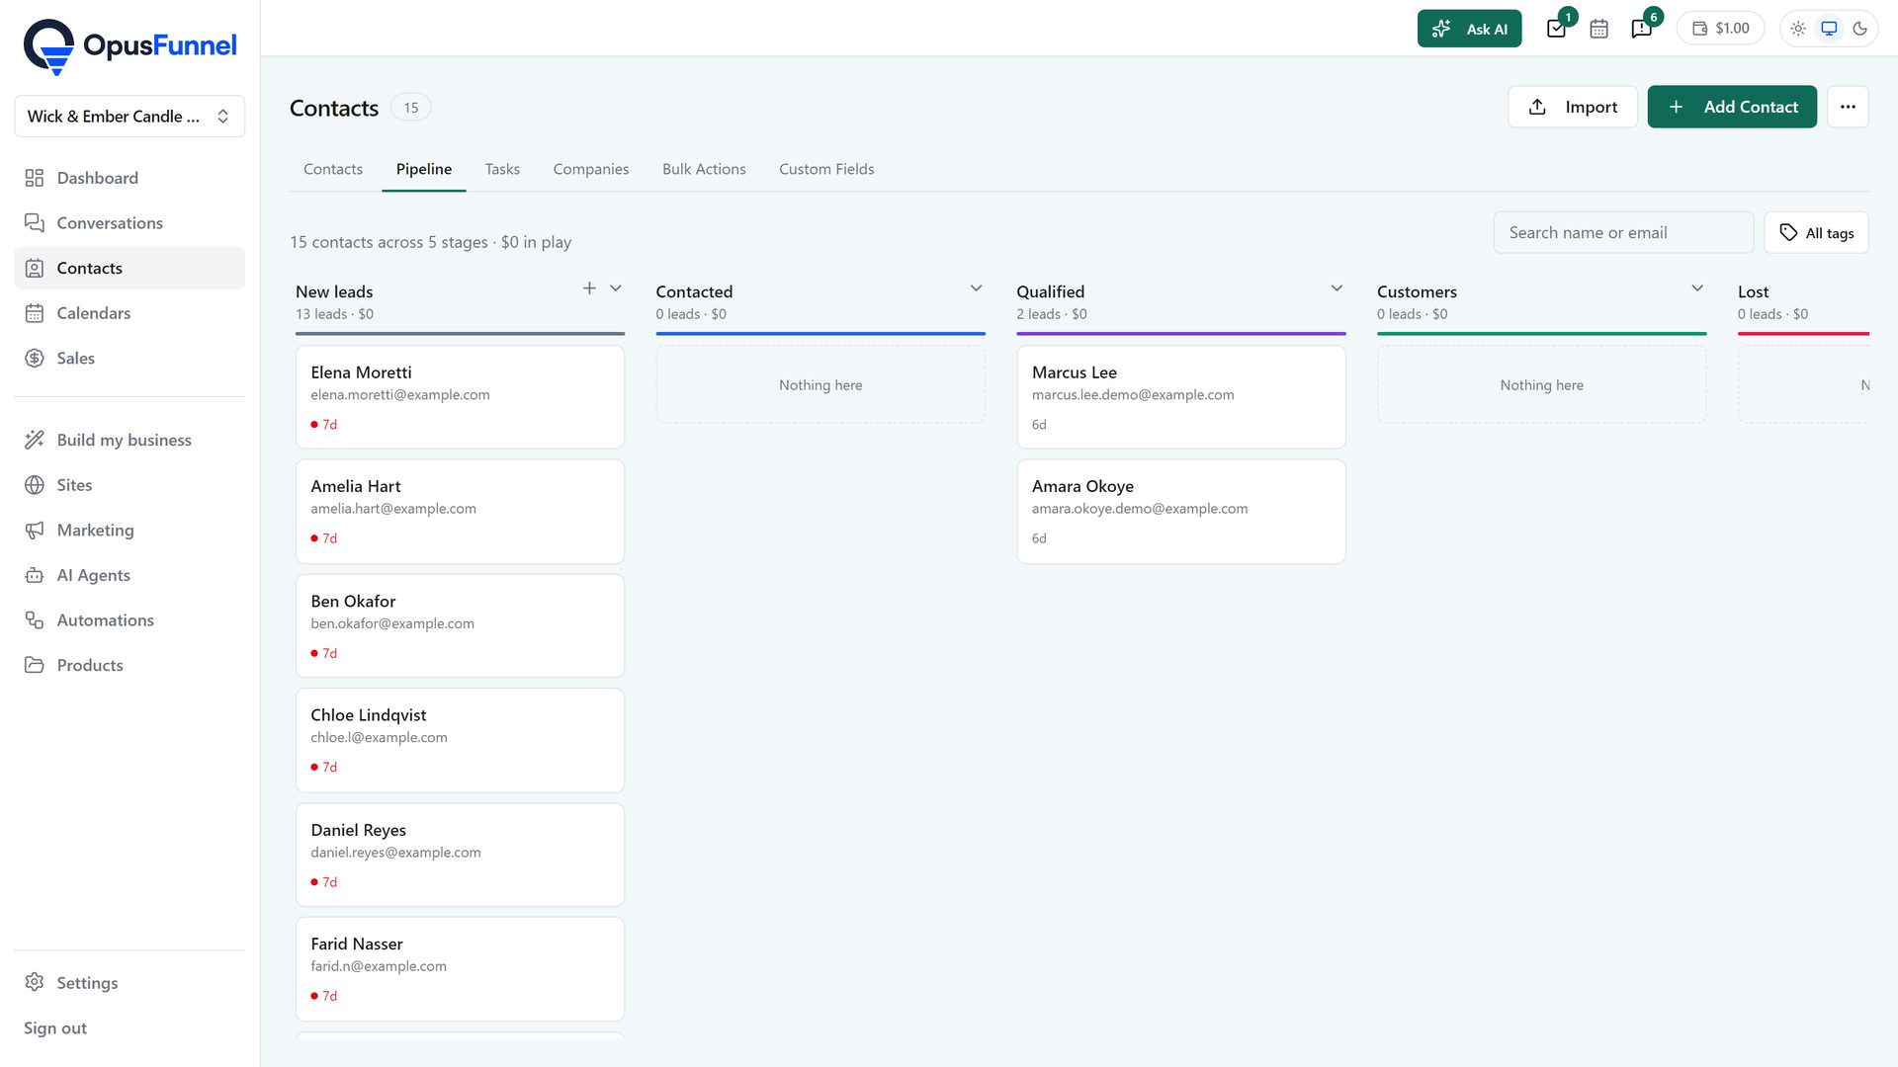1898x1067 pixels.
Task: Click the OpusFunnel logo
Action: 129,45
